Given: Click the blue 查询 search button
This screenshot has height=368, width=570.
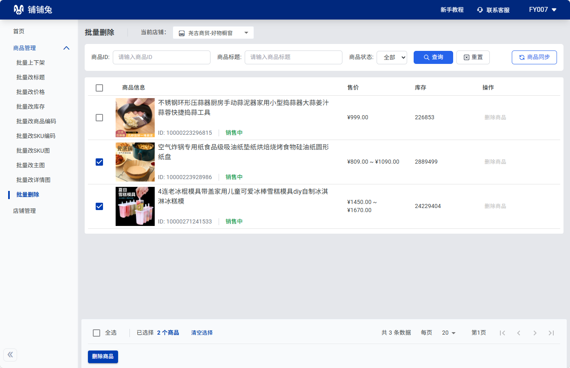Looking at the screenshot, I should [x=433, y=57].
